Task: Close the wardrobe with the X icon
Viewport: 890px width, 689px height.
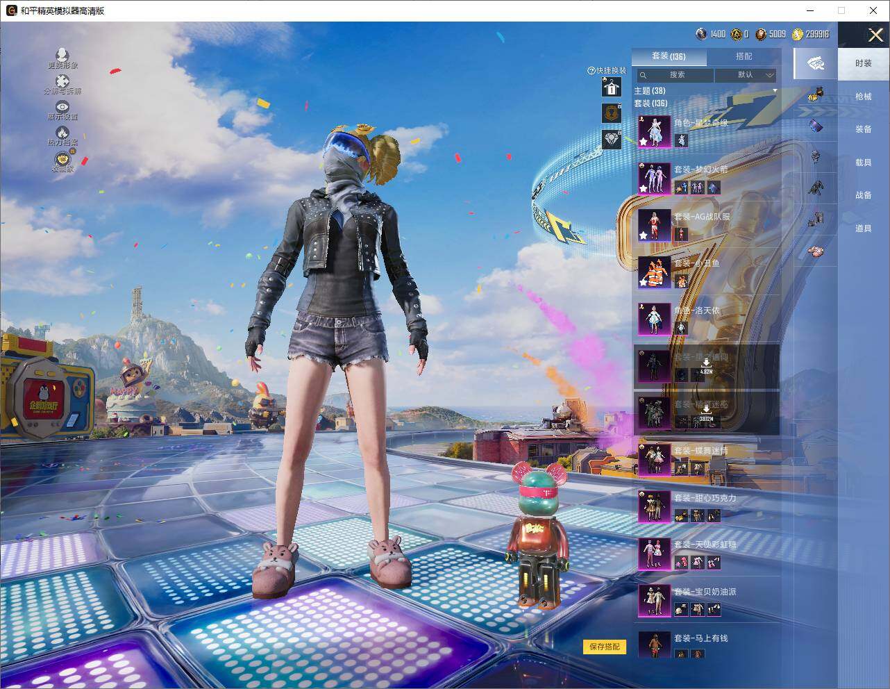Action: [x=875, y=35]
